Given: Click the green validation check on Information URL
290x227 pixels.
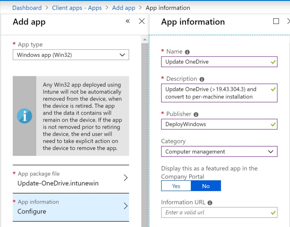Looking at the screenshot, I should [273, 212].
